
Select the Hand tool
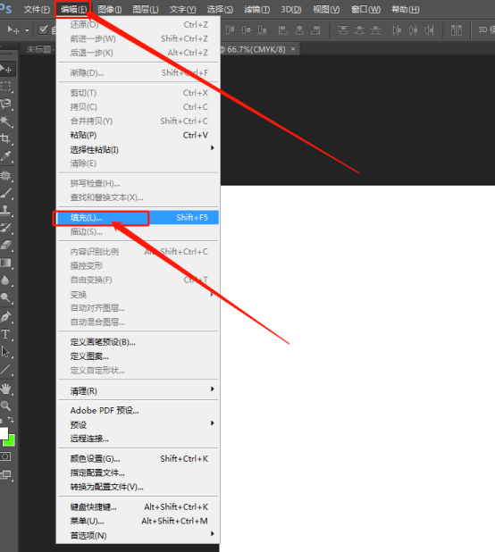coord(5,389)
